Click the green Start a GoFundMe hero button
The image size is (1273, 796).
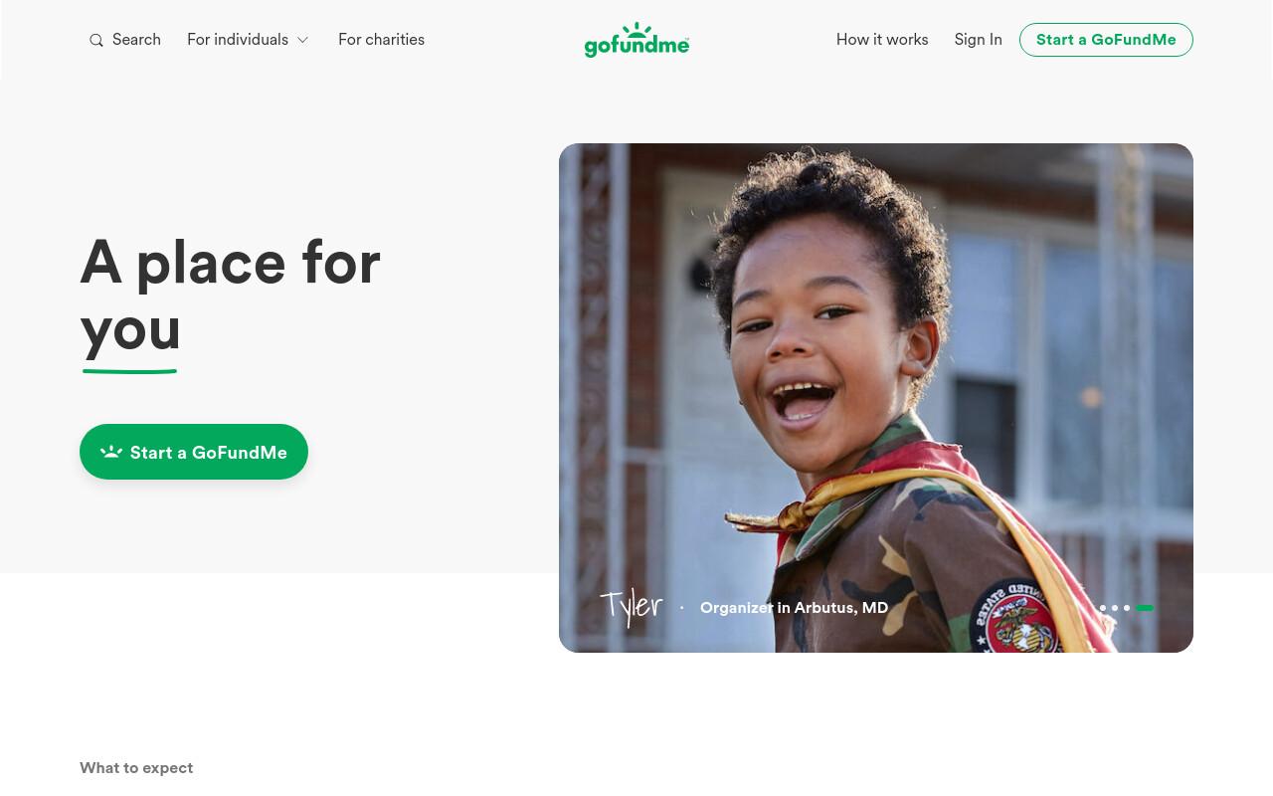tap(194, 452)
